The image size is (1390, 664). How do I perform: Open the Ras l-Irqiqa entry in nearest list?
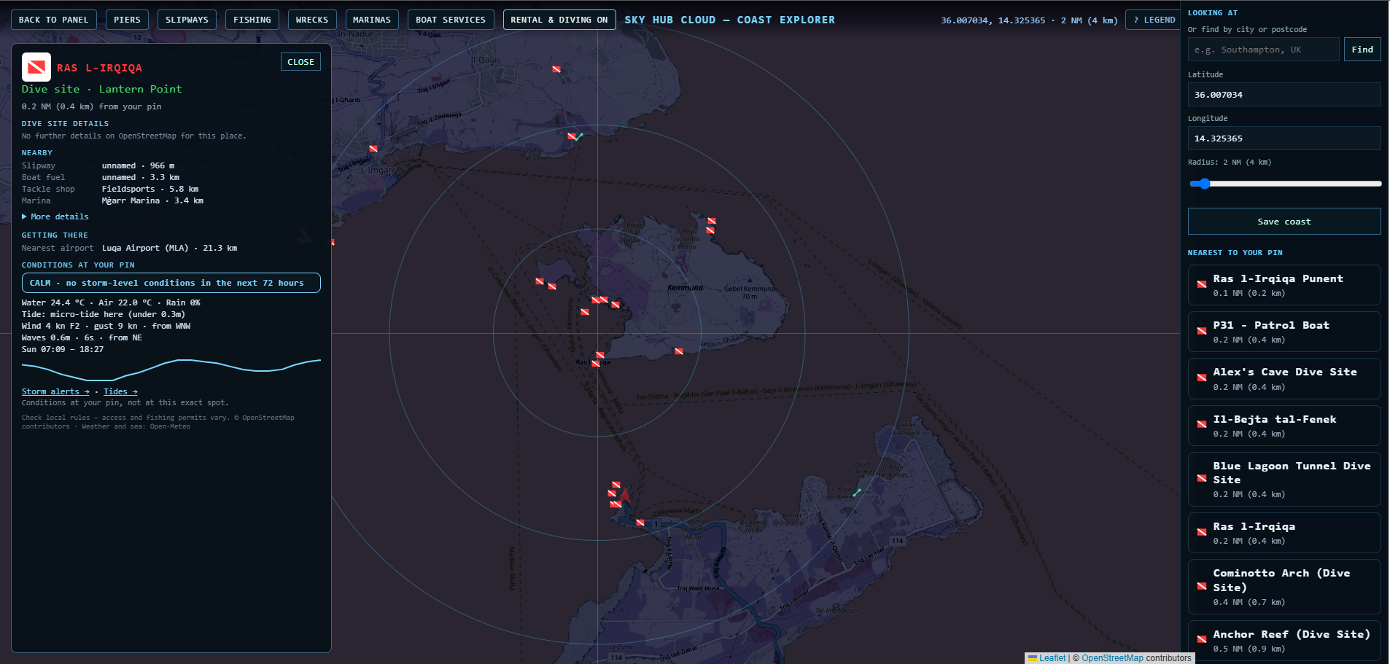1284,533
